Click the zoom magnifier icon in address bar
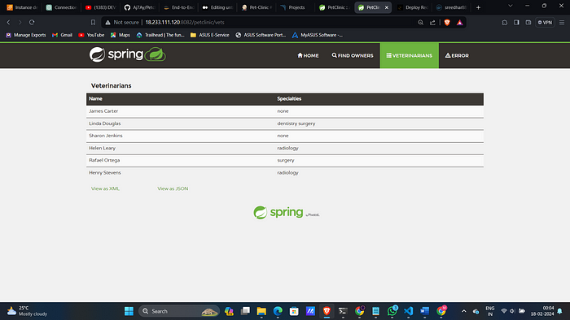The image size is (570, 320). [421, 23]
